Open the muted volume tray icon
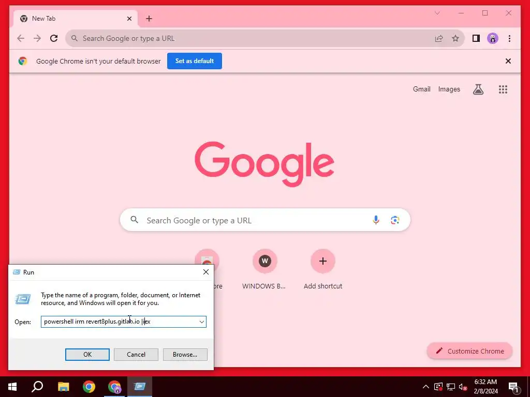Viewport: 530px width, 397px height. 463,387
